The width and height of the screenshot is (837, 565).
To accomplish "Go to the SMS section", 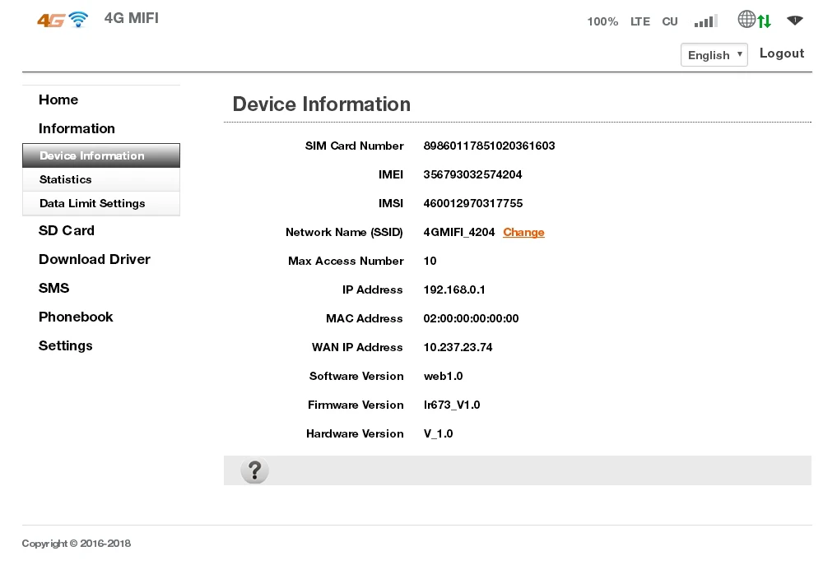I will click(53, 288).
